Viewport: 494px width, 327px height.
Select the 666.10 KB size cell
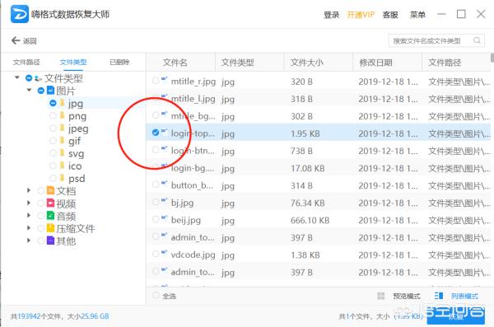point(310,220)
